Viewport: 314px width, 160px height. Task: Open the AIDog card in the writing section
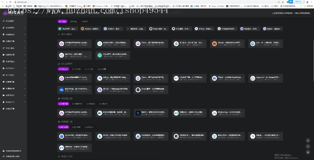[113, 78]
